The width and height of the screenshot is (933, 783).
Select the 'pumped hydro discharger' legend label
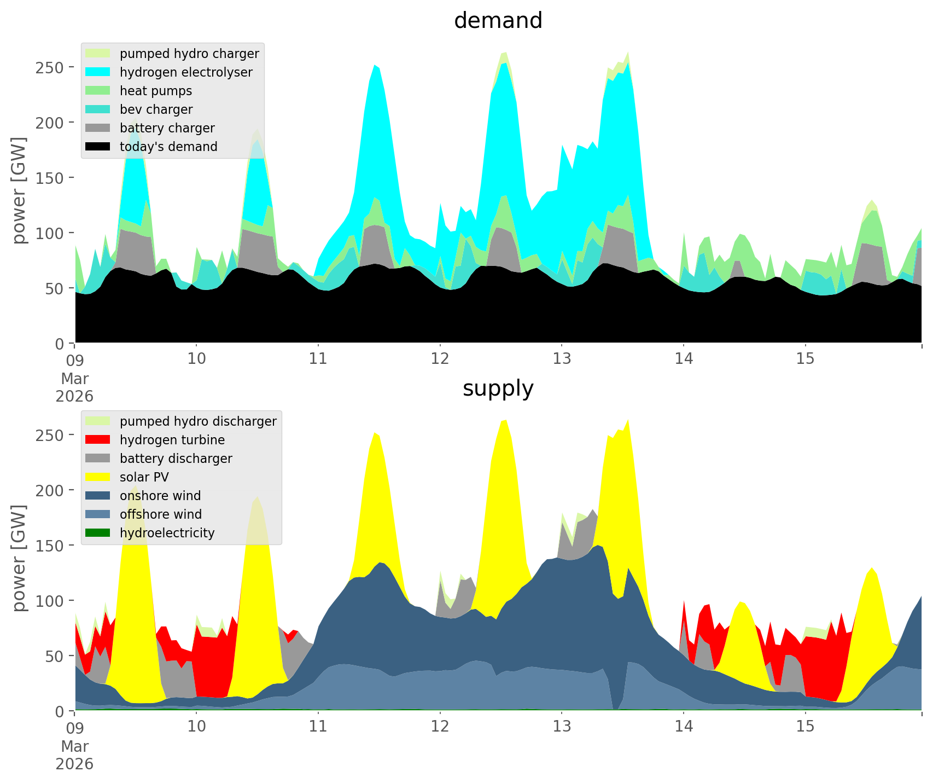(x=198, y=421)
